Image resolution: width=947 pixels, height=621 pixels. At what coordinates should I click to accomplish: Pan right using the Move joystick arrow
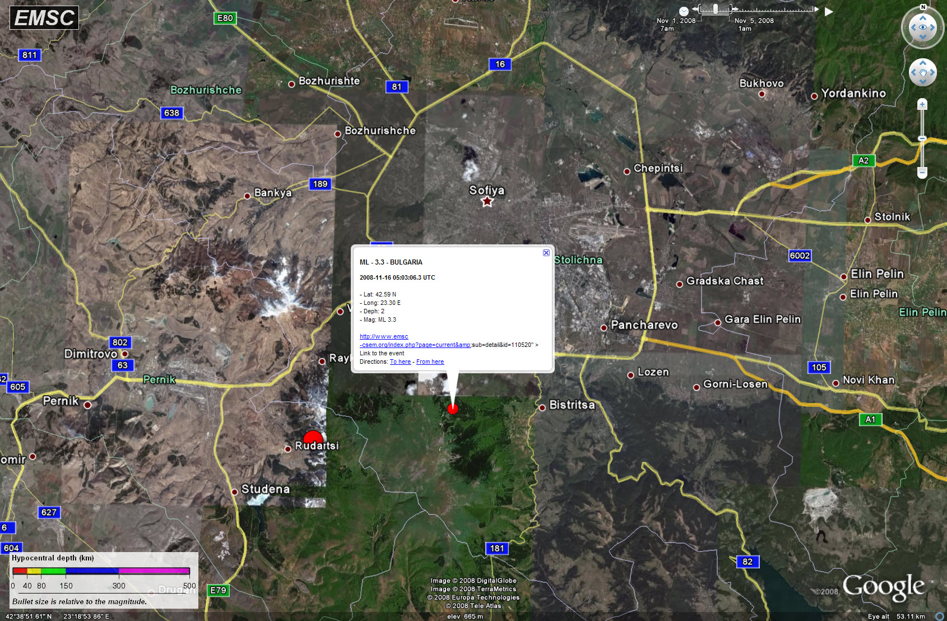[932, 72]
